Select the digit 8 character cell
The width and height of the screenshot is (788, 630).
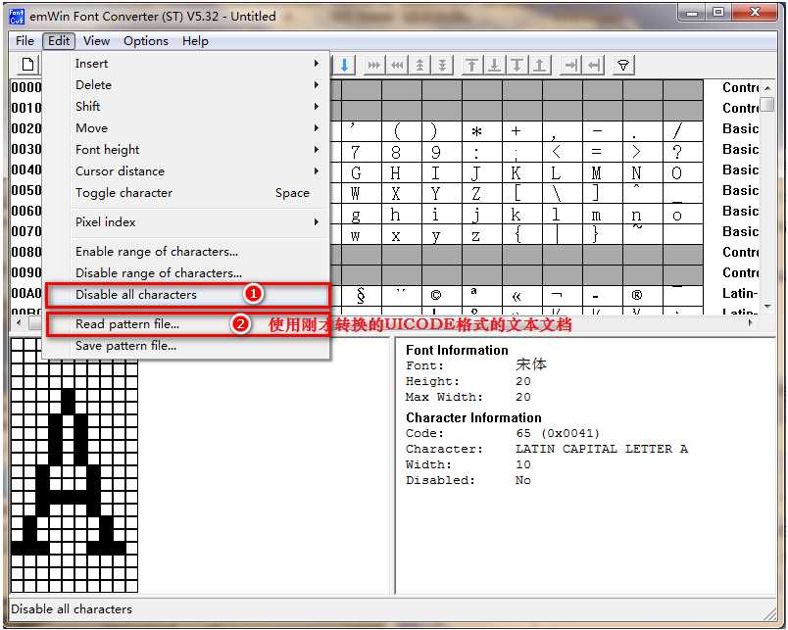coord(402,152)
